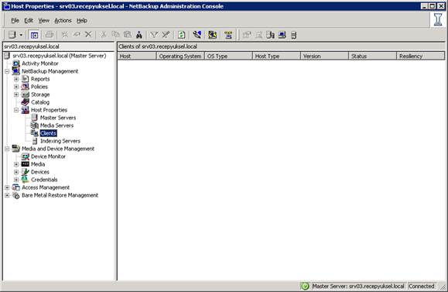Open the Edit menu

pos(29,21)
